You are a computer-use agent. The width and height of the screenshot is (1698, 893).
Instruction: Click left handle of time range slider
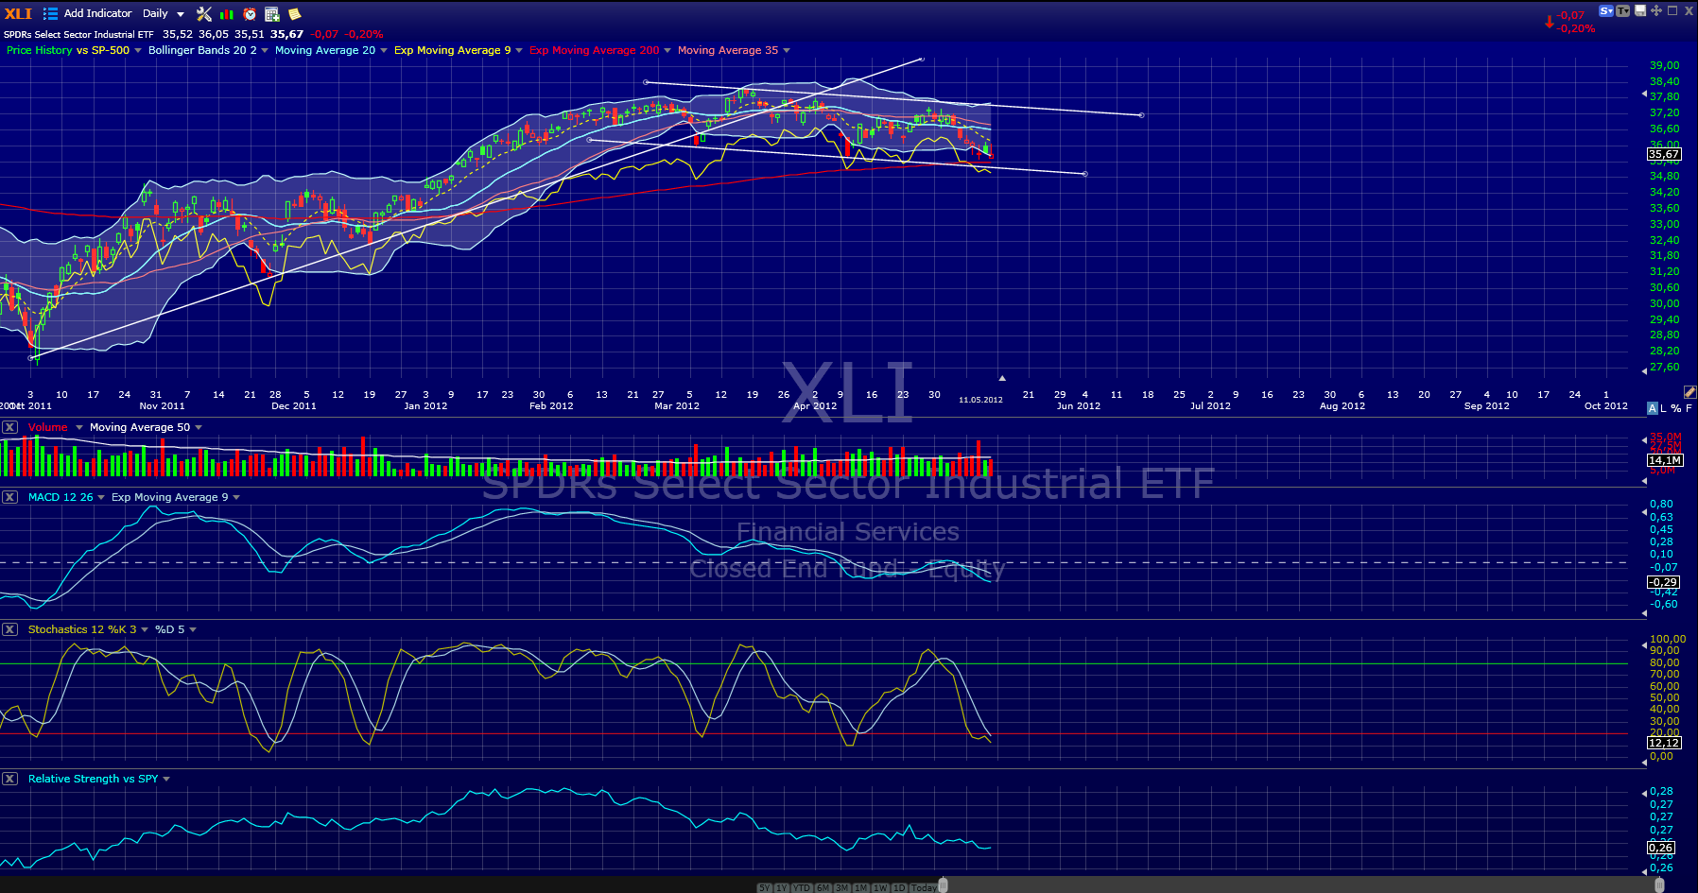coord(943,885)
